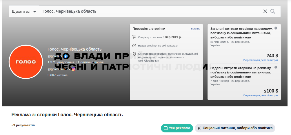Click the magnifying glass search icon

pyautogui.click(x=273, y=11)
